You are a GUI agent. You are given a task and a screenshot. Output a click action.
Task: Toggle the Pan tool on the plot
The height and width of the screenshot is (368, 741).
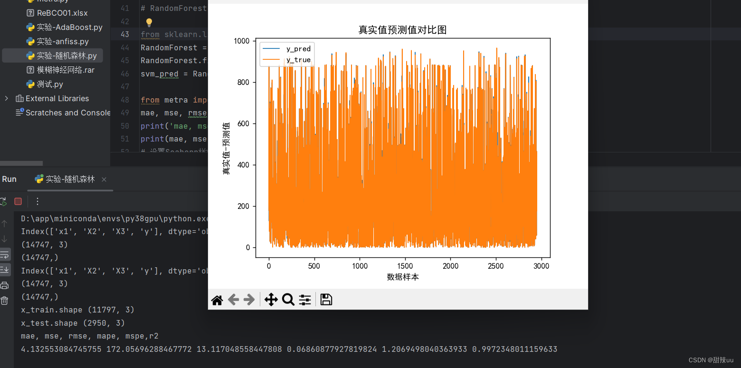[271, 299]
